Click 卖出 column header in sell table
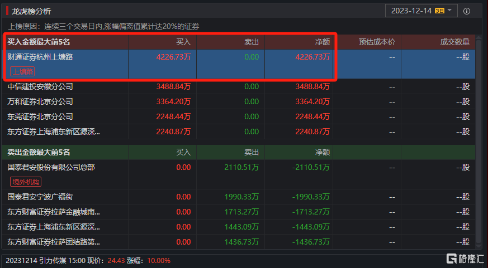The width and height of the screenshot is (488, 268). (252, 152)
